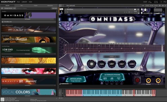The width and height of the screenshot is (167, 102).
Task: Open the library search dropdown field
Action: [x=34, y=8]
